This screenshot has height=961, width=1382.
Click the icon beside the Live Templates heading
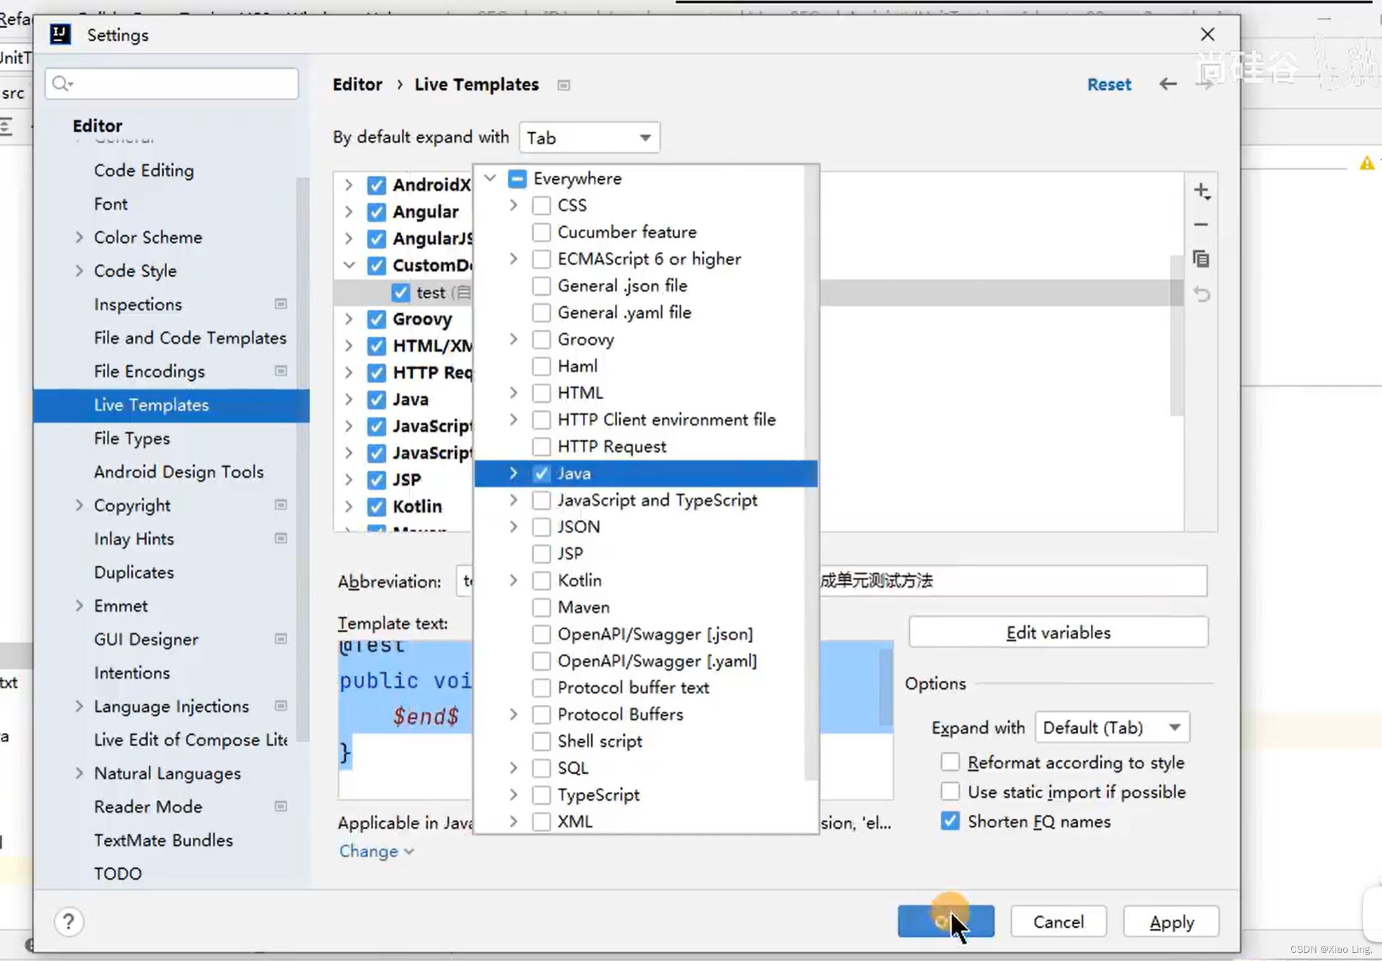(563, 85)
